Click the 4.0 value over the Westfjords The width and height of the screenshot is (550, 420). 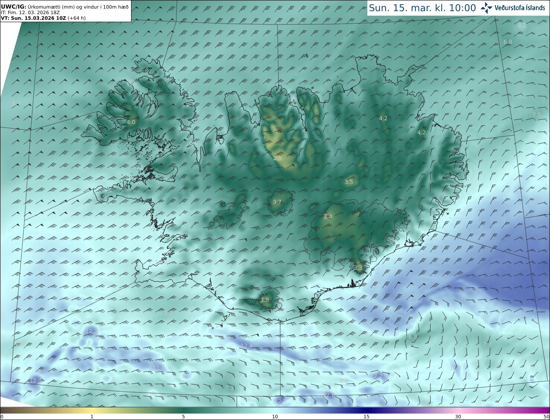tap(131, 122)
